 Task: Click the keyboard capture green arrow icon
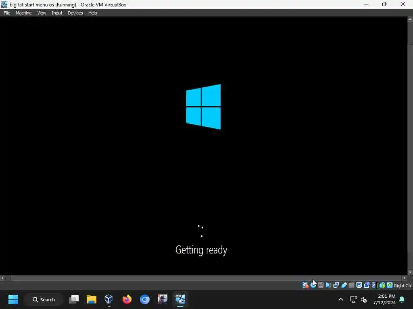(x=390, y=285)
